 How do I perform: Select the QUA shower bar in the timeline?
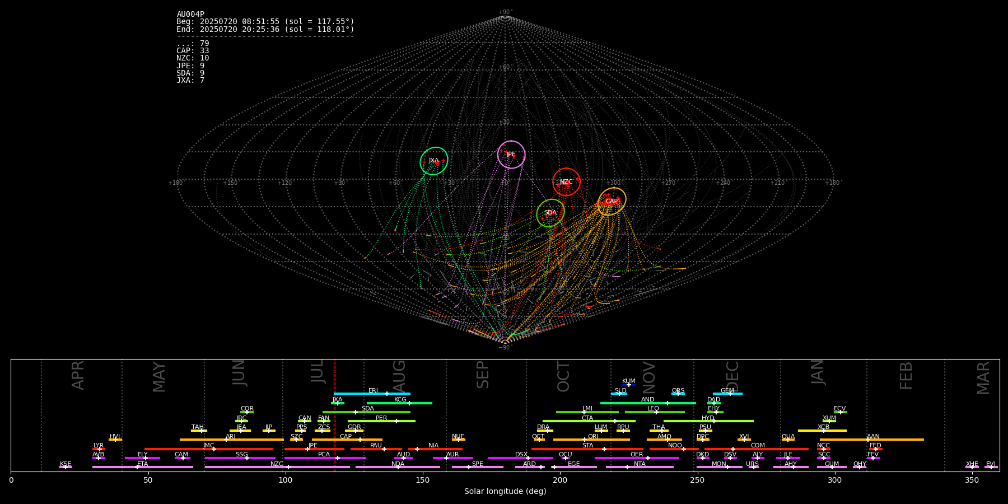[788, 439]
